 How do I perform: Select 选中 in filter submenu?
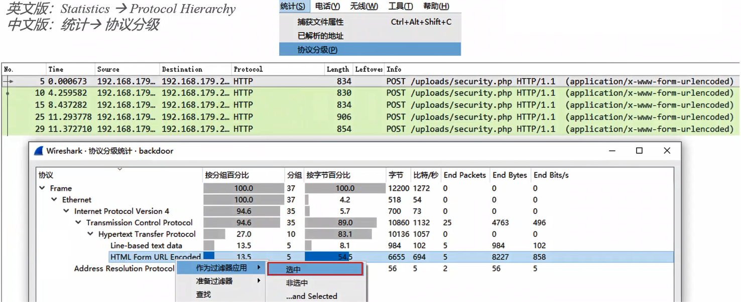(x=315, y=269)
